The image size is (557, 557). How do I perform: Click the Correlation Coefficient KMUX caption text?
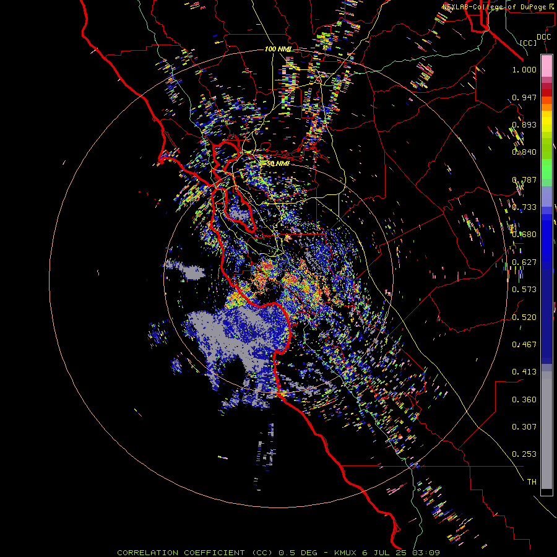(278, 553)
